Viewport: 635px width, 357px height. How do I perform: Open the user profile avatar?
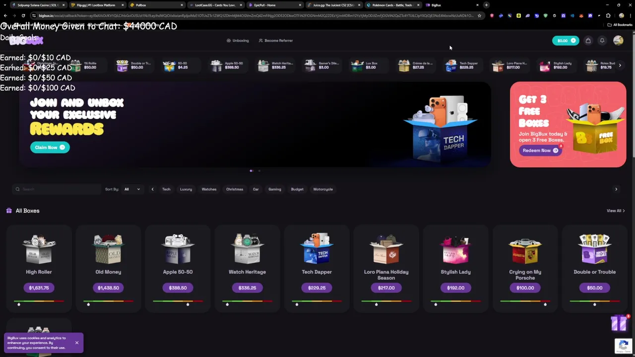618,41
